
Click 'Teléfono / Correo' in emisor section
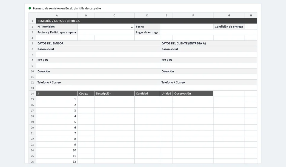point(98,83)
